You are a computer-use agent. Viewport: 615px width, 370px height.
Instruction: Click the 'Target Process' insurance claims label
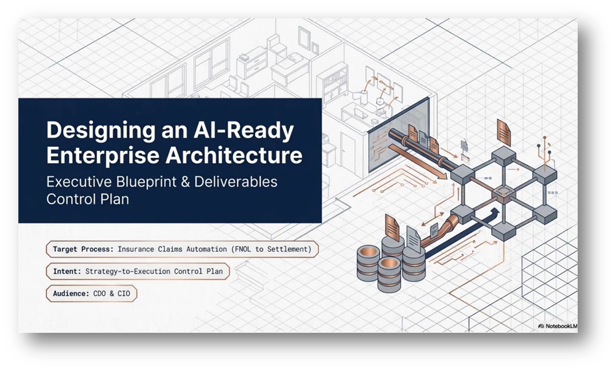coord(182,249)
